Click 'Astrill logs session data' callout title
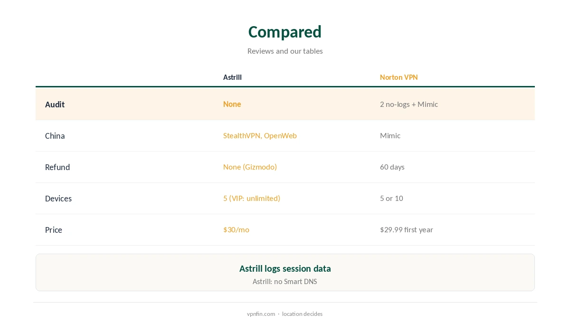 tap(285, 268)
